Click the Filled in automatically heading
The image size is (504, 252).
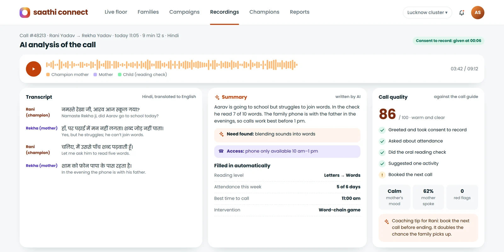click(x=242, y=166)
